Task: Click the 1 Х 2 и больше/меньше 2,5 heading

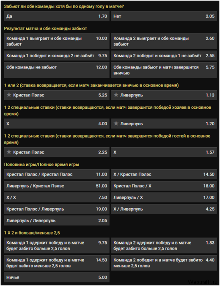Action: (x=32, y=233)
